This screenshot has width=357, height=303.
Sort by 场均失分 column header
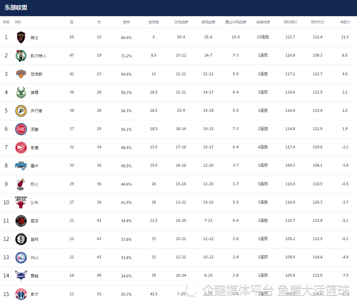(x=318, y=22)
